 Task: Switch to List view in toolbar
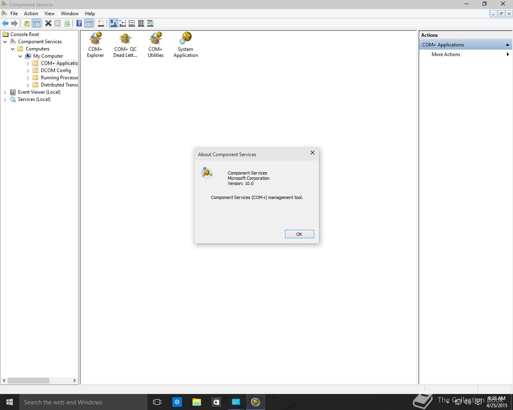pyautogui.click(x=131, y=23)
